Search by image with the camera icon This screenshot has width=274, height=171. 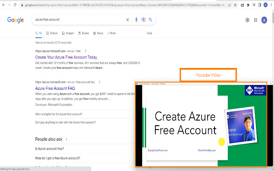pyautogui.click(x=143, y=20)
